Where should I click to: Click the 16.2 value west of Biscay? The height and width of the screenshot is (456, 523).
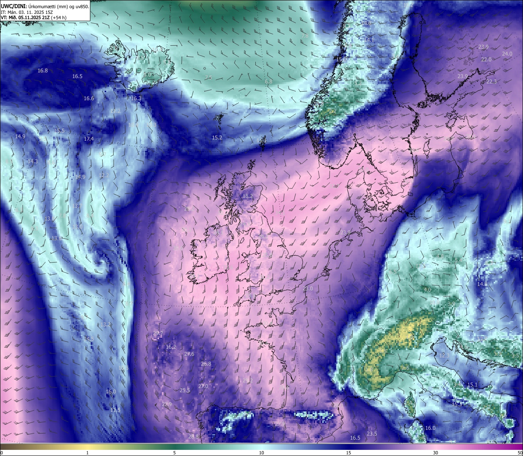pyautogui.click(x=171, y=347)
